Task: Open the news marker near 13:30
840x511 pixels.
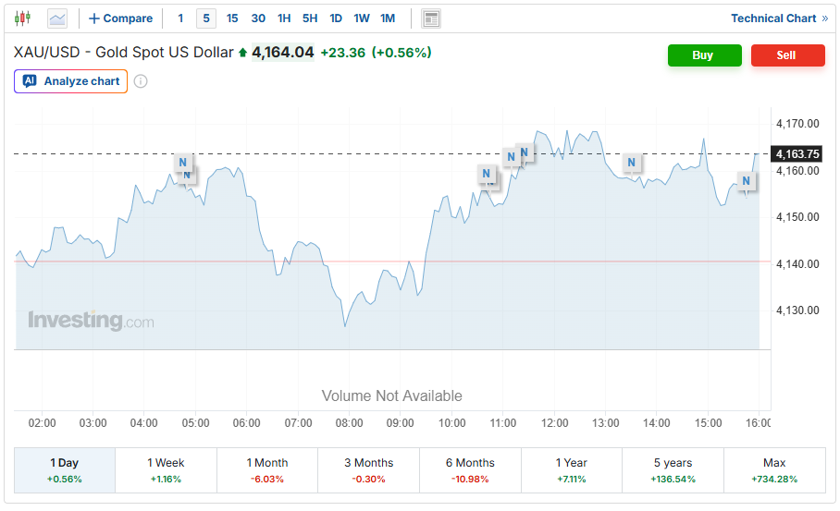Action: click(x=632, y=162)
